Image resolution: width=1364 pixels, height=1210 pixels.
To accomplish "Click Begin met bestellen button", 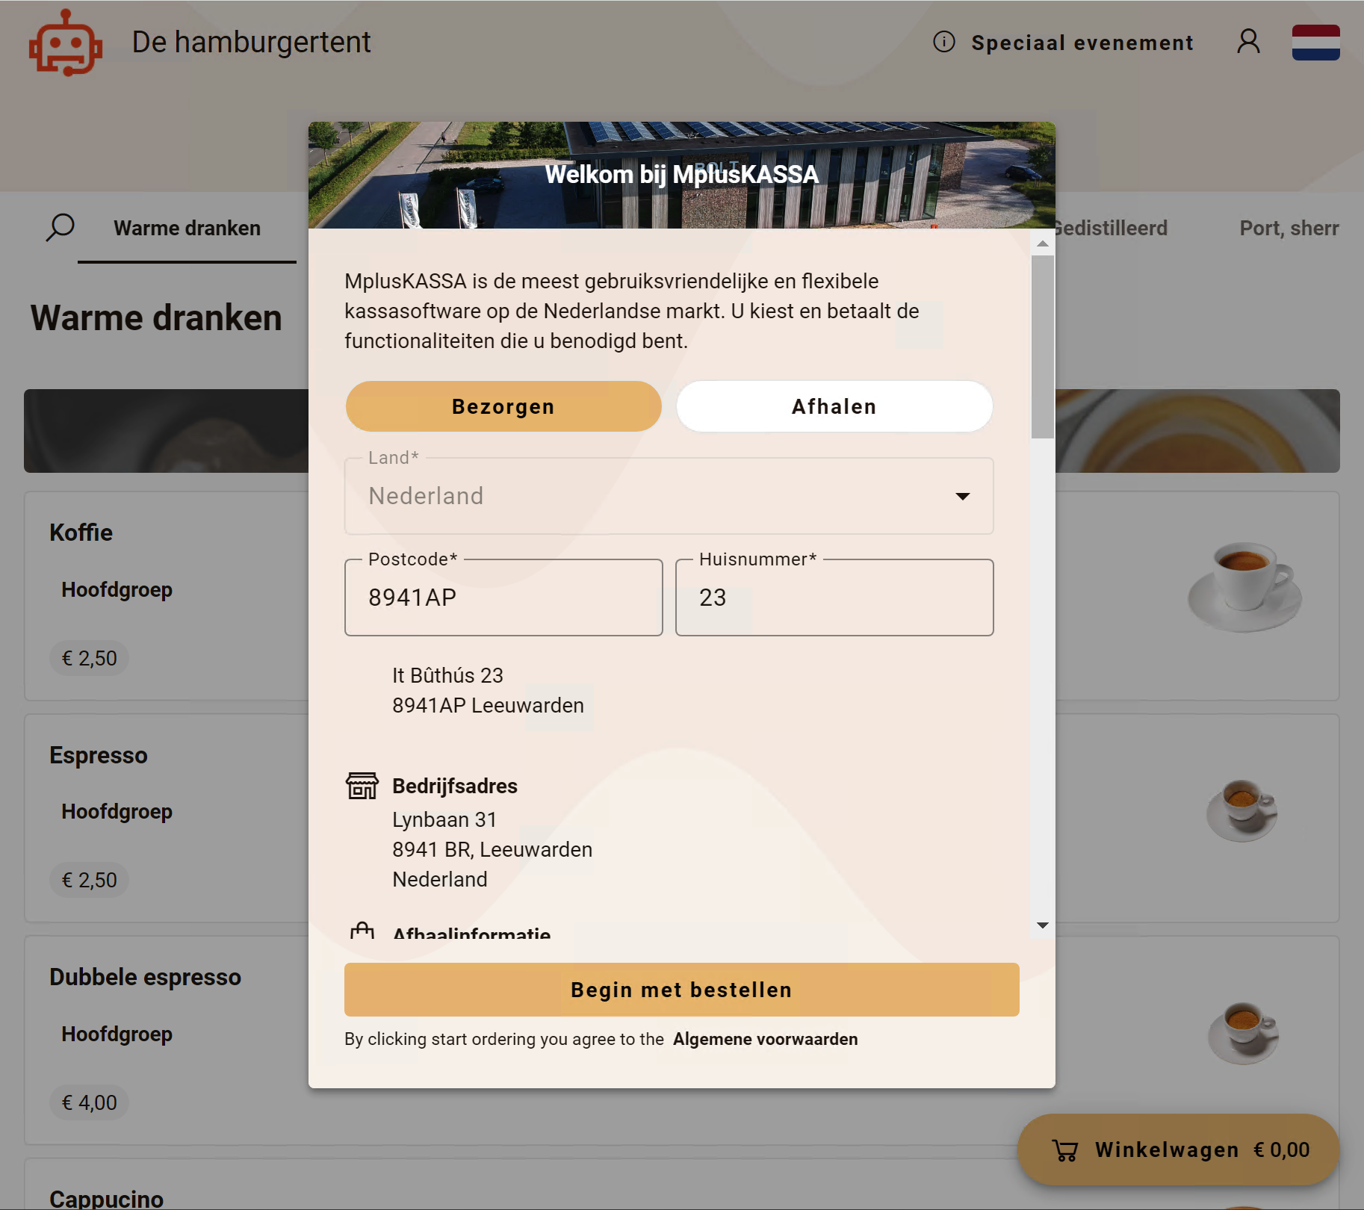I will pos(682,990).
